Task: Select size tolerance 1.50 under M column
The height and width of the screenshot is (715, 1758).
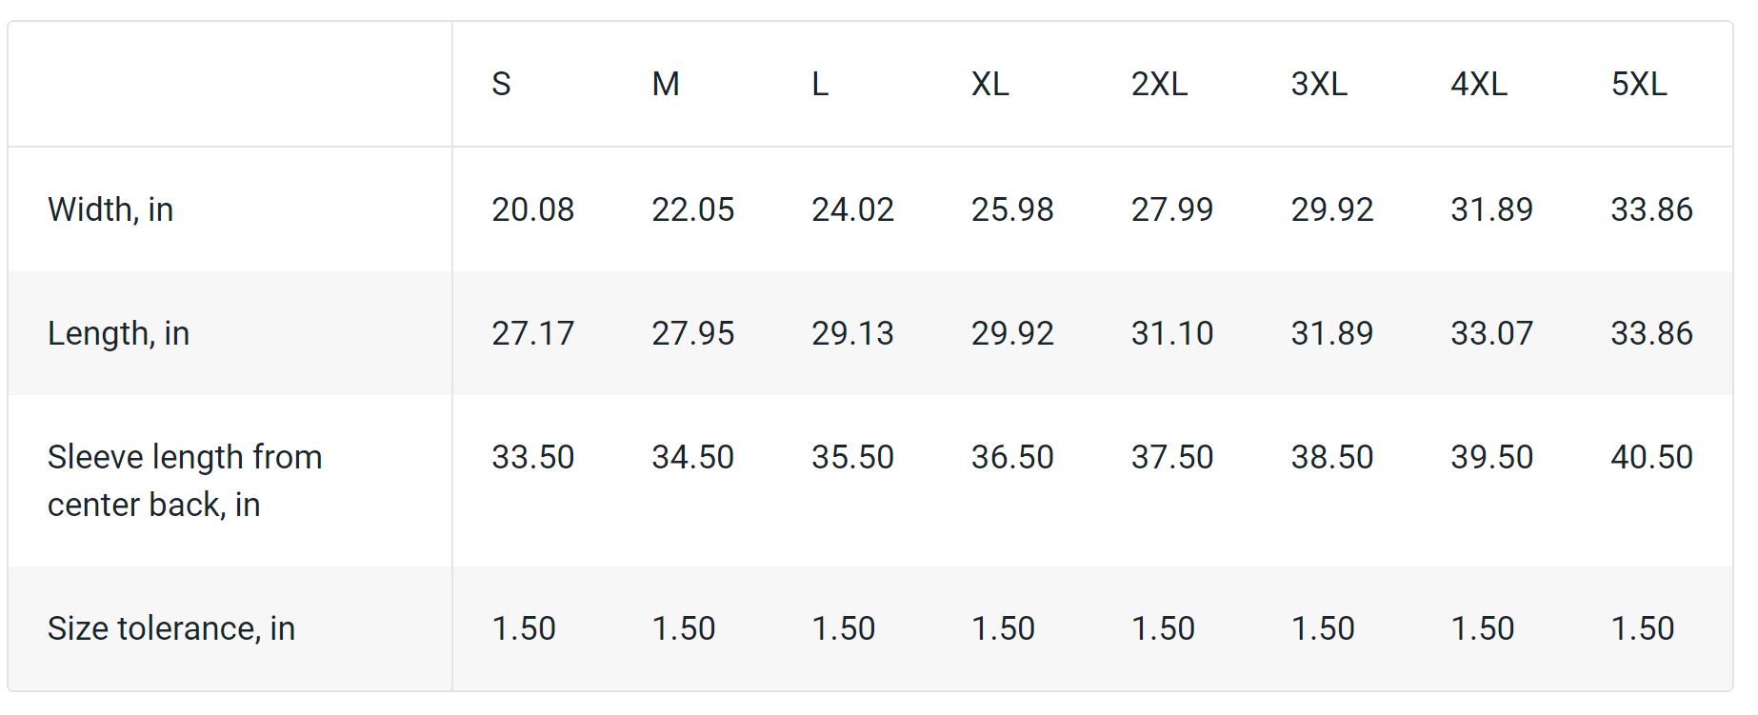Action: [x=683, y=628]
